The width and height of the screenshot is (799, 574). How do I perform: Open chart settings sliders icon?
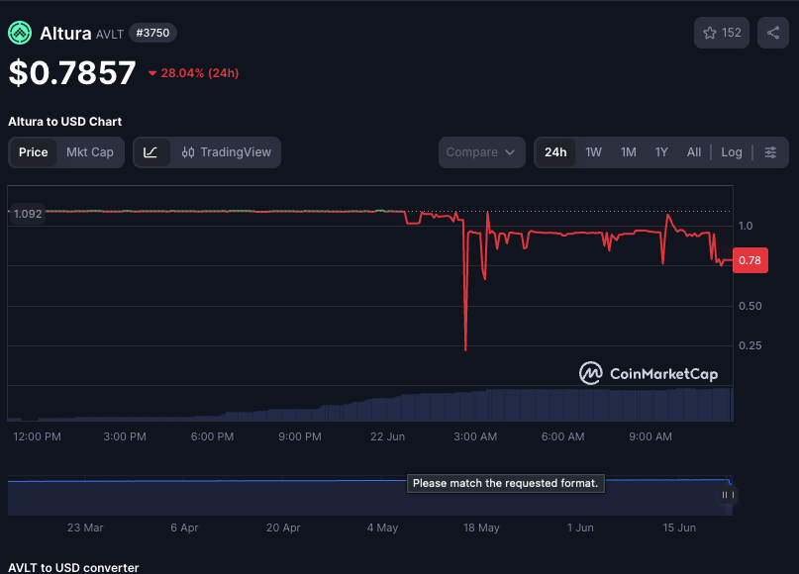pyautogui.click(x=770, y=152)
